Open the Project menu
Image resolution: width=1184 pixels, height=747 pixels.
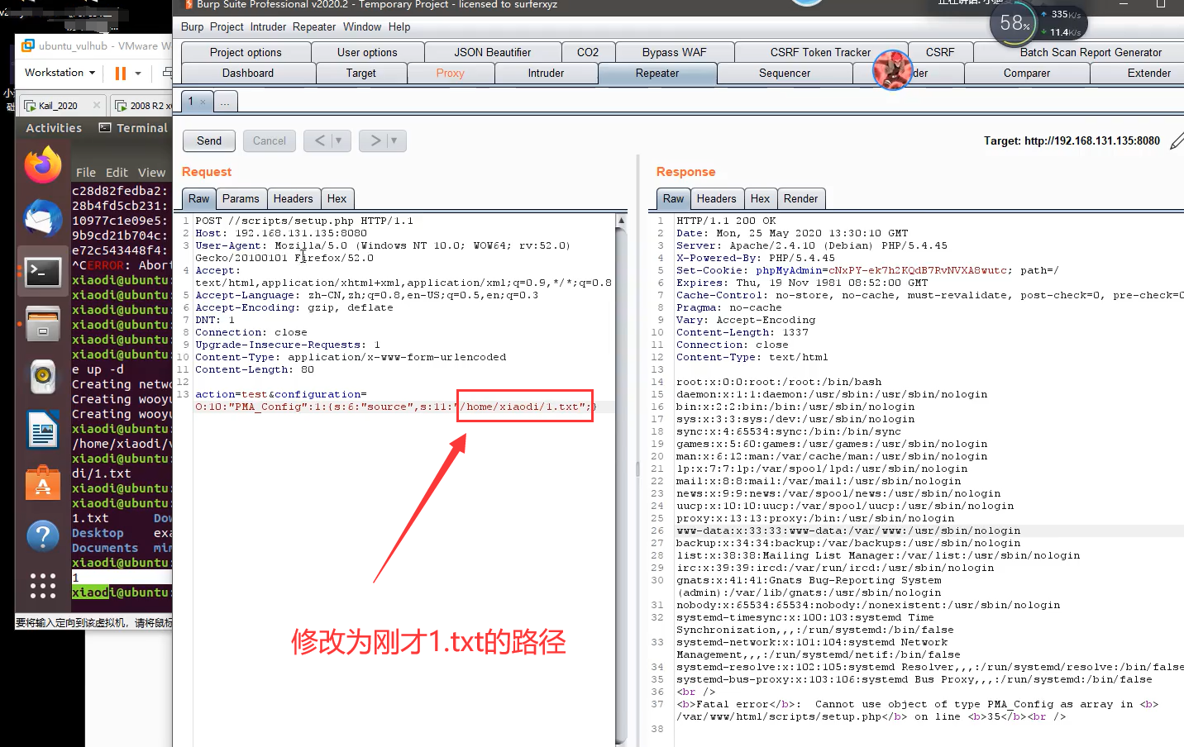227,26
